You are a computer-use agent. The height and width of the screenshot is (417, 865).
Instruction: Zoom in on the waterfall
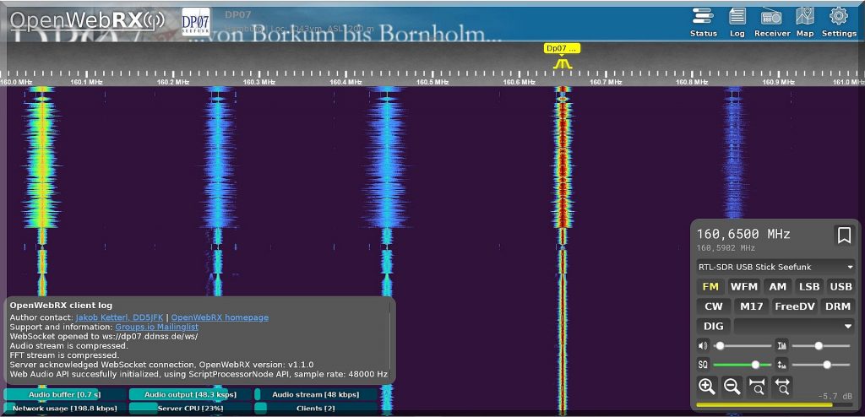pyautogui.click(x=706, y=387)
